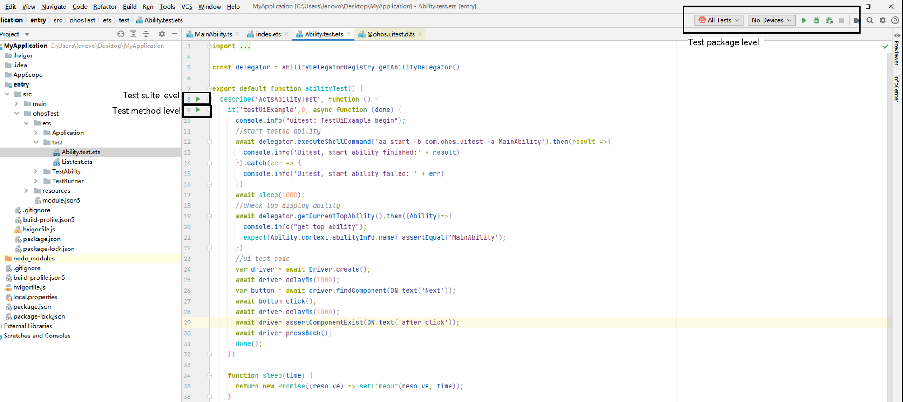Expand all items in Project panel

coord(133,34)
